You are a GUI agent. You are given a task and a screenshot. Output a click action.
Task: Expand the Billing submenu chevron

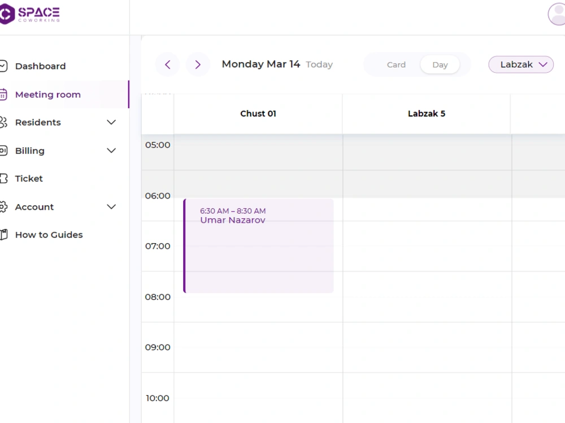[111, 151]
